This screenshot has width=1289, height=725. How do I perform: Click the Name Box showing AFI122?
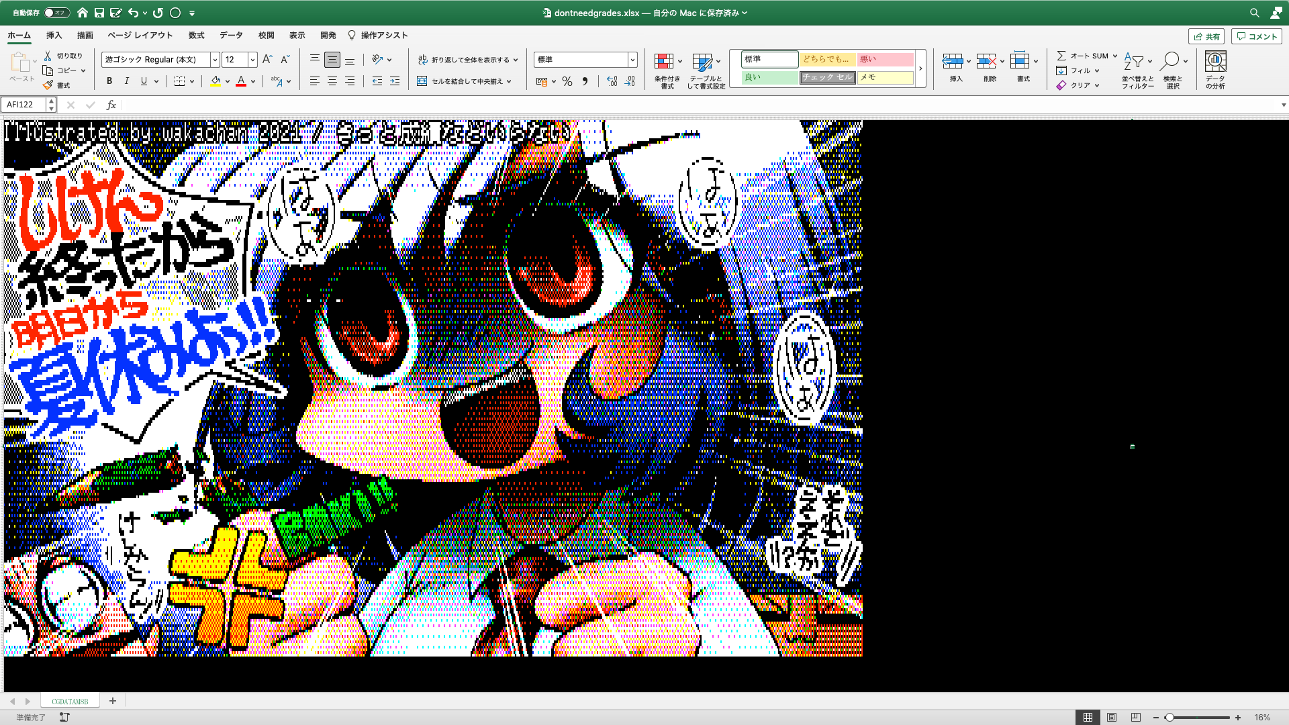click(x=24, y=105)
